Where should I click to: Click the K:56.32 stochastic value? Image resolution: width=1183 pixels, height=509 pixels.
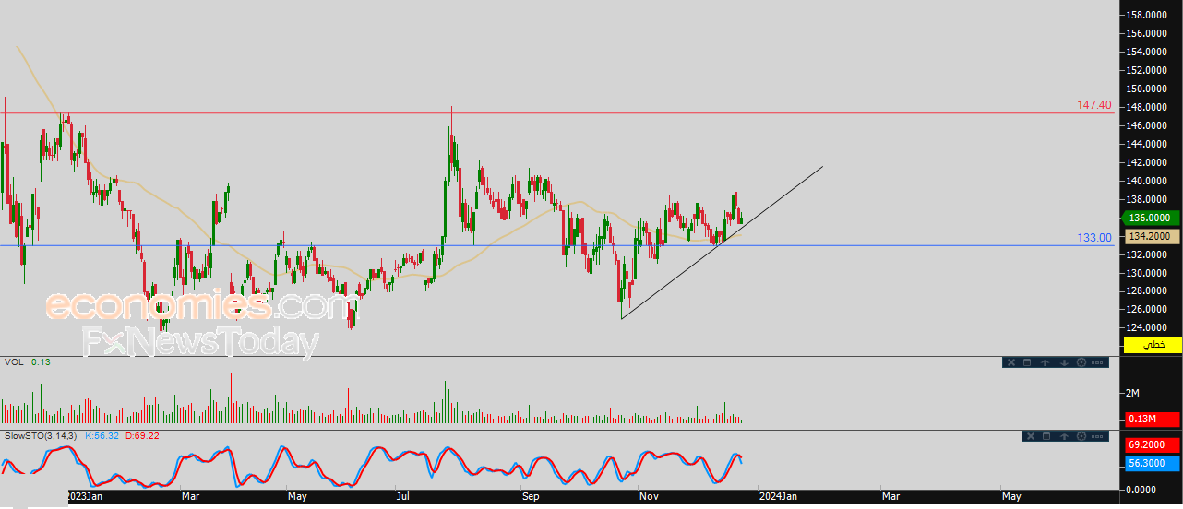[x=102, y=435]
